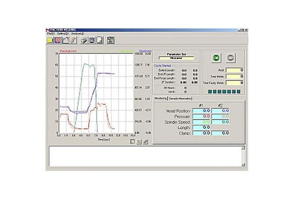Click the green start octagon button
Viewport: 303px width, 202px height.
point(216,58)
